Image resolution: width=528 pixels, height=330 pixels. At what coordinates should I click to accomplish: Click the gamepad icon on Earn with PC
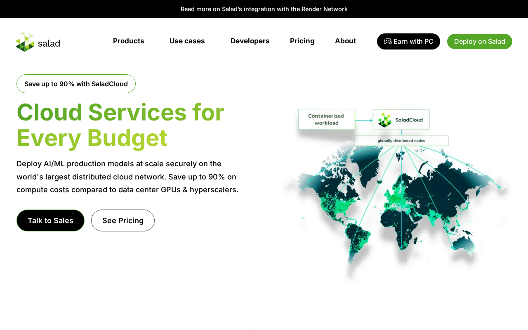[x=388, y=41]
